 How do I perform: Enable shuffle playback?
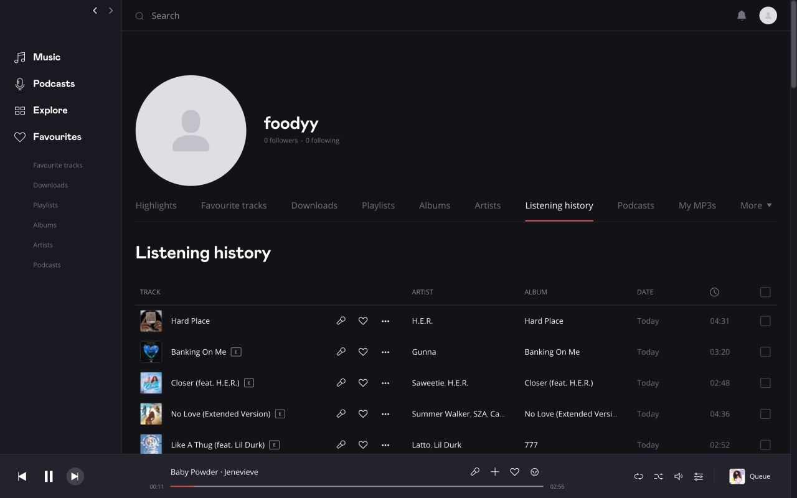[x=658, y=476]
